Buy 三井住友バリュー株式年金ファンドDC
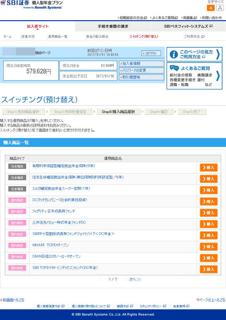The image size is (226, 320). (x=209, y=224)
